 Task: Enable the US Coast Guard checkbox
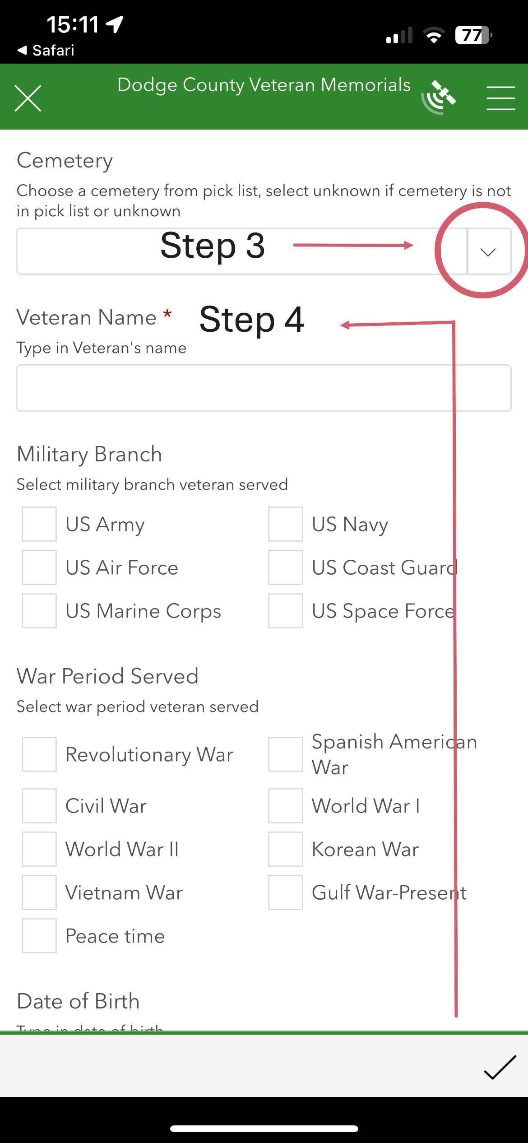[x=286, y=567]
